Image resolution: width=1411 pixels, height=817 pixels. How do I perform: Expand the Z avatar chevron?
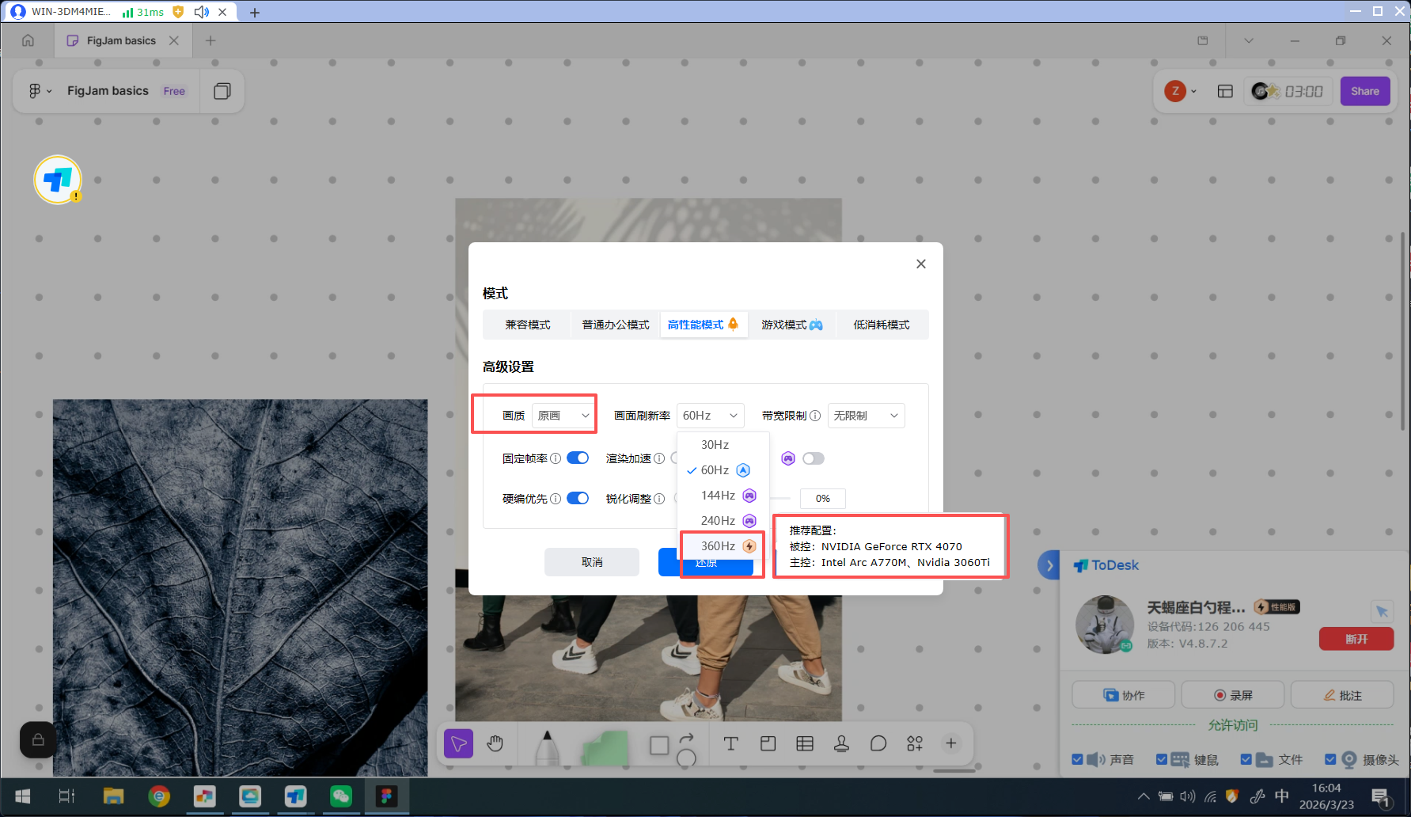(1193, 91)
